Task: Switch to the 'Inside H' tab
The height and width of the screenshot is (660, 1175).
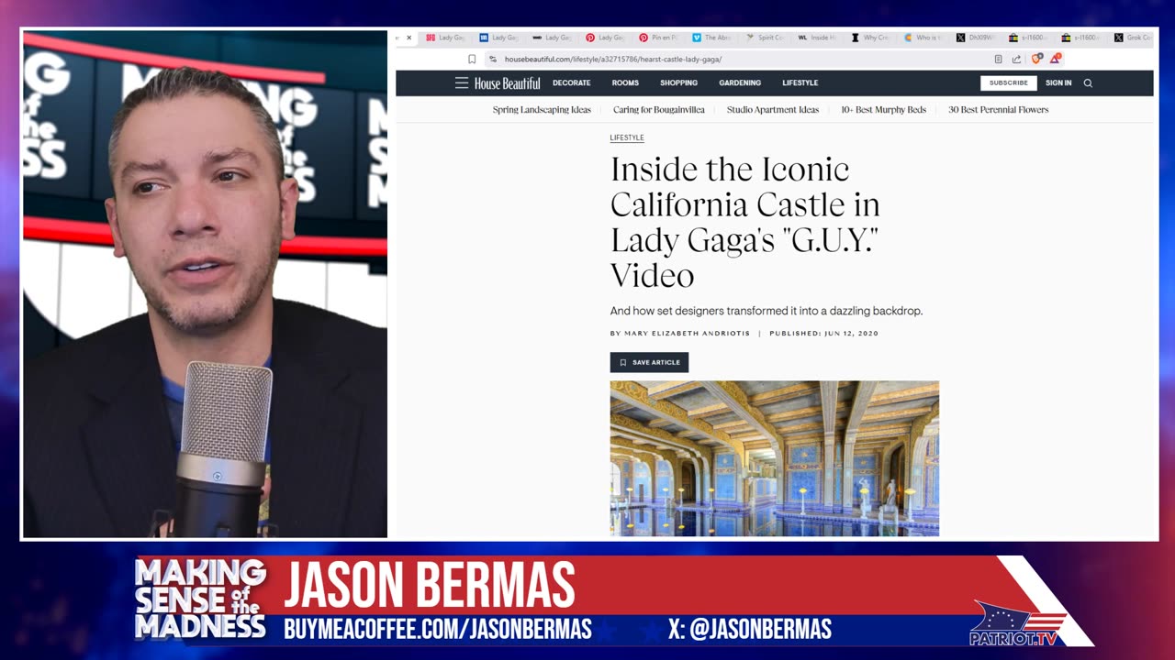Action: pyautogui.click(x=818, y=38)
